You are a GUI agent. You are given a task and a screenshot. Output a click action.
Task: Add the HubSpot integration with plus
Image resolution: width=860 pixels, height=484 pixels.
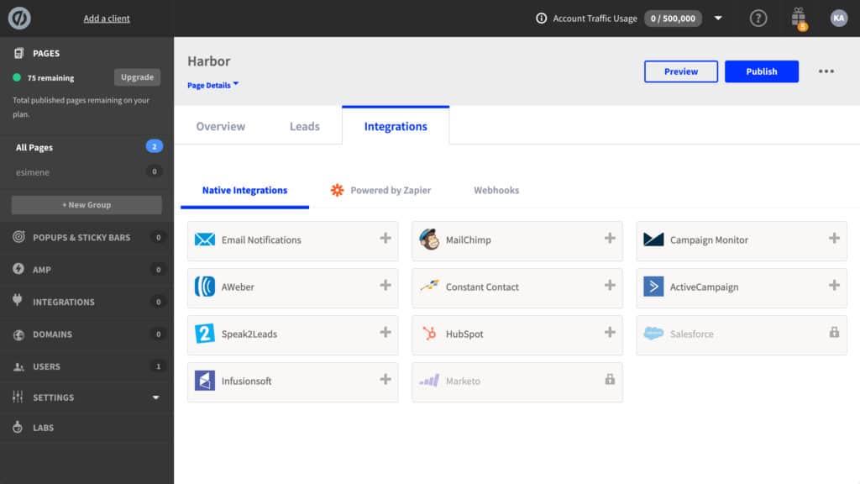point(610,333)
